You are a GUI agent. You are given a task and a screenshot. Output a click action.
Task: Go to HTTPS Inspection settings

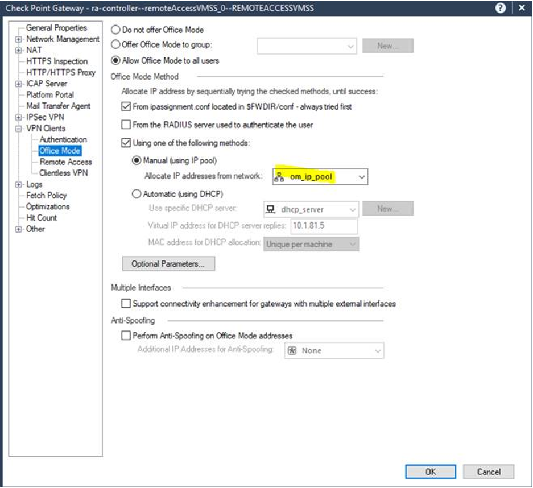click(57, 61)
